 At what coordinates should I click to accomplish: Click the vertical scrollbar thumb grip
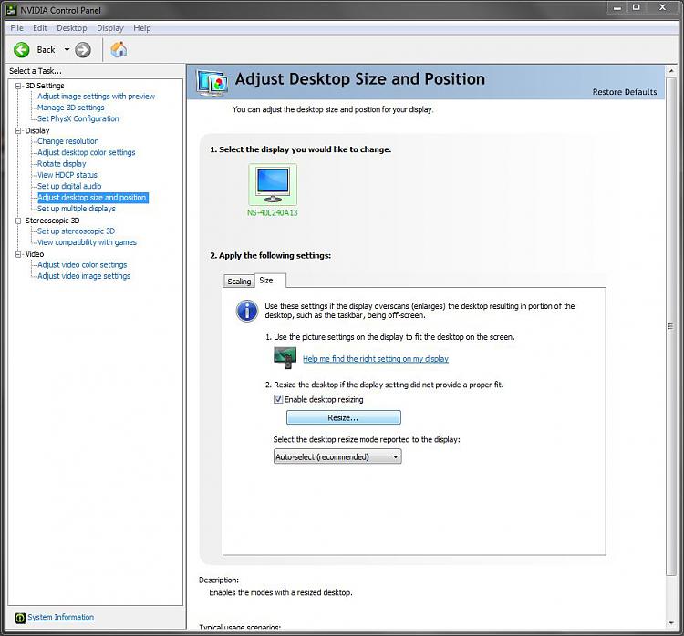pyautogui.click(x=671, y=326)
